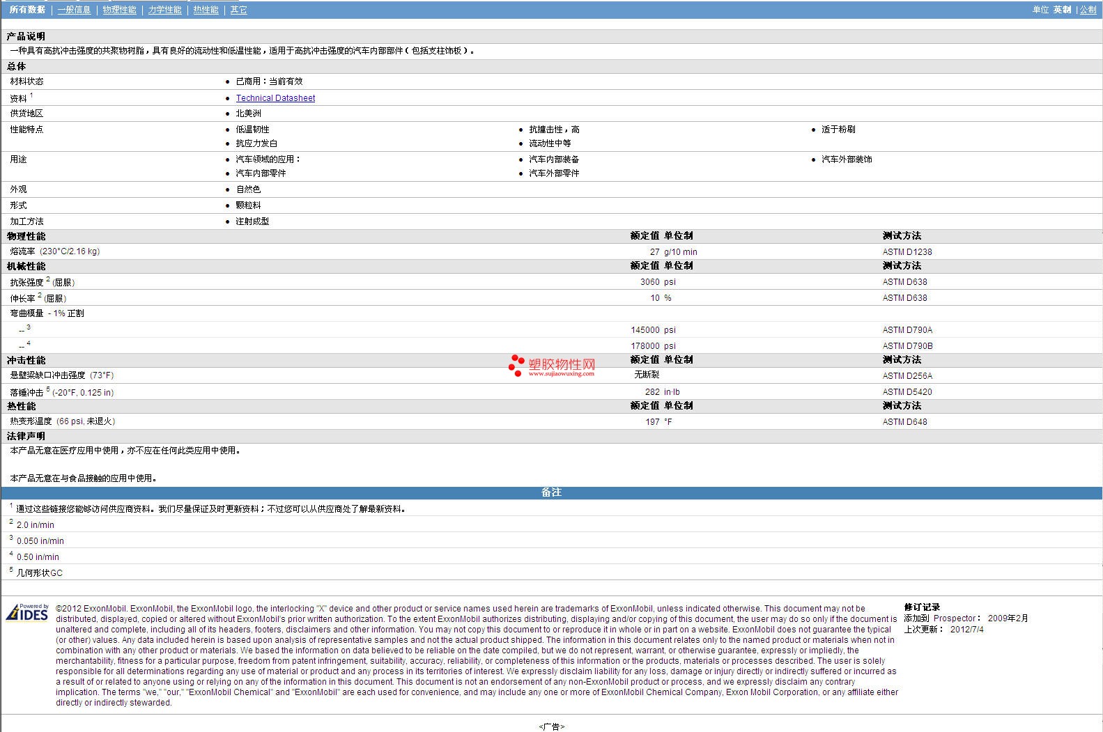This screenshot has width=1103, height=732.
Task: Click the 落锤冲击 row label
Action: [x=61, y=392]
